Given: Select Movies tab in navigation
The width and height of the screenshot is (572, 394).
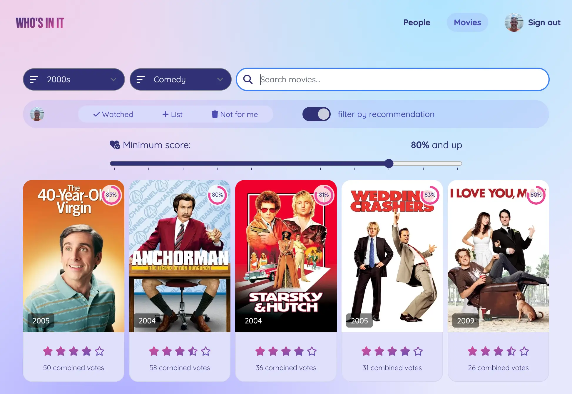Looking at the screenshot, I should (467, 22).
